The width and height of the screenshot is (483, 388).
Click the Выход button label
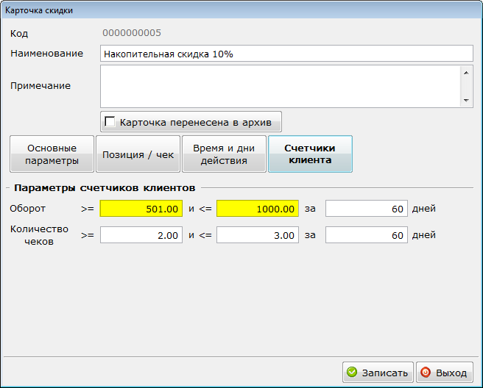pos(451,373)
